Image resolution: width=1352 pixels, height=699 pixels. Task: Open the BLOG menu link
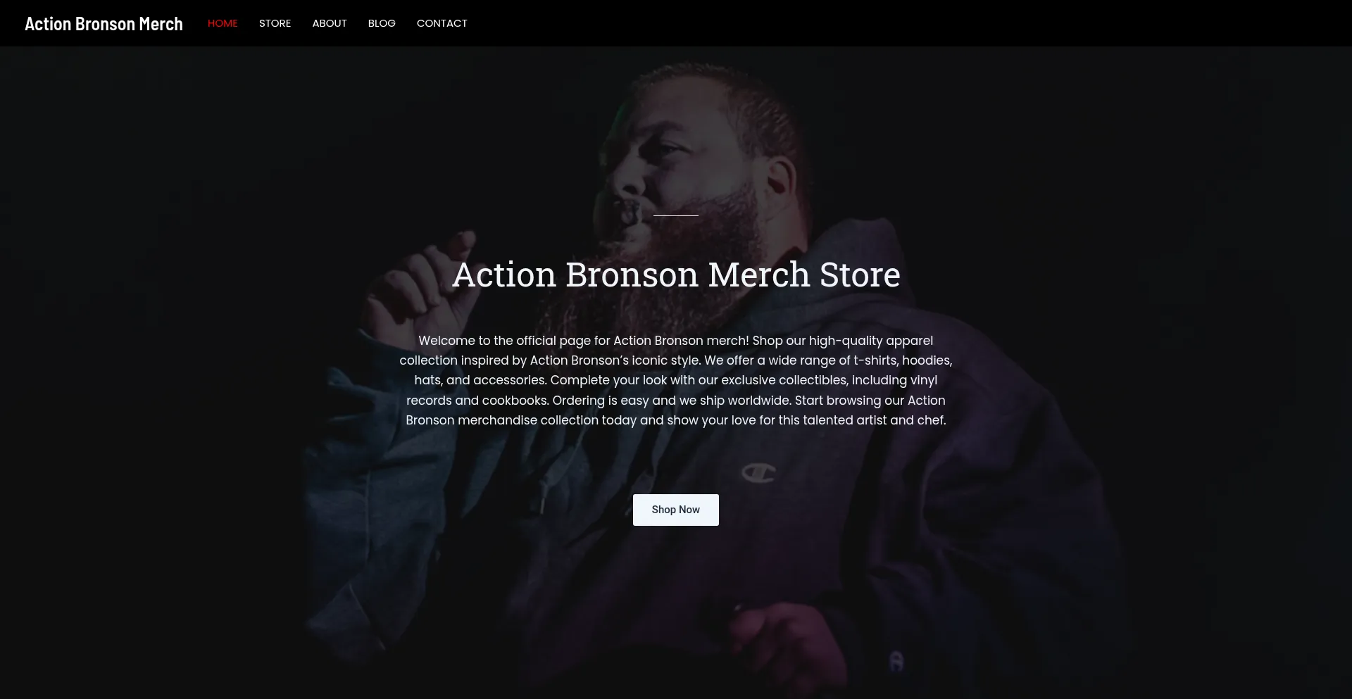pos(382,23)
